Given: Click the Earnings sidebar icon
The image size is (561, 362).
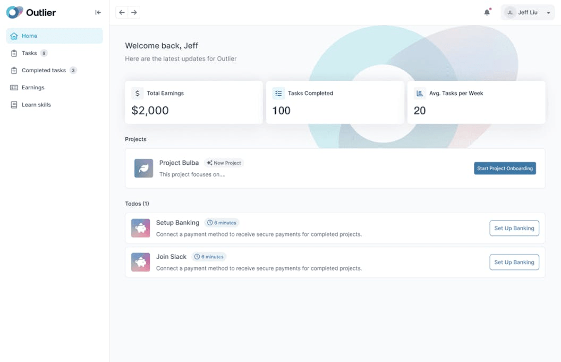Looking at the screenshot, I should (x=14, y=87).
